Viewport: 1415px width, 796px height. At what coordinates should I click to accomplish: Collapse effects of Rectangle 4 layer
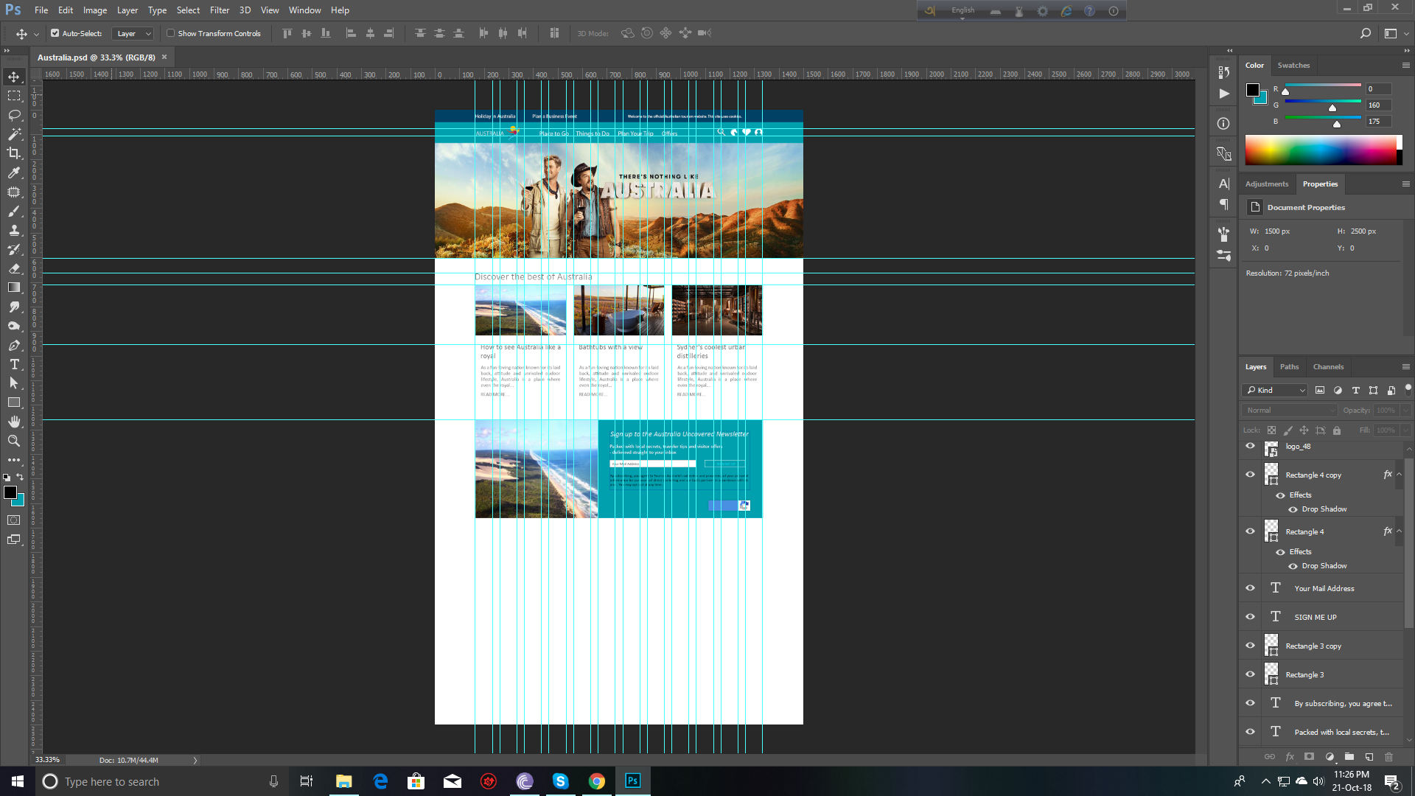point(1399,531)
